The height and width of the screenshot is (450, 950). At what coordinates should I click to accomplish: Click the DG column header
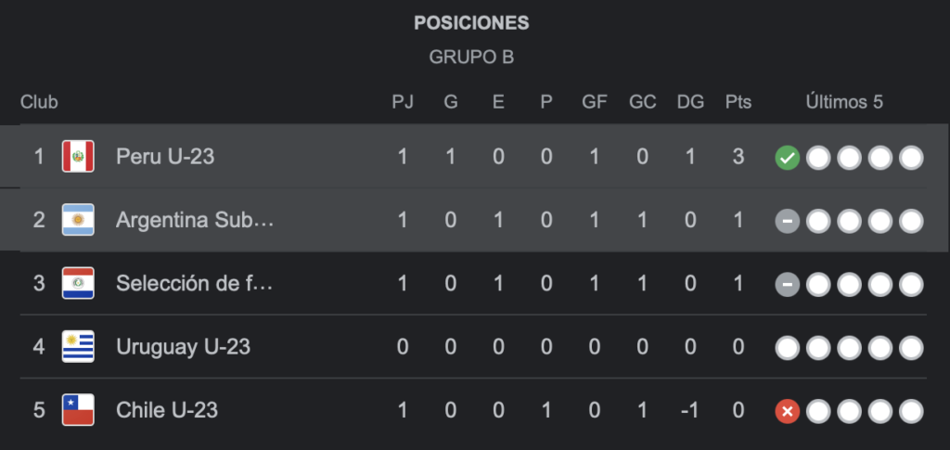tap(690, 102)
